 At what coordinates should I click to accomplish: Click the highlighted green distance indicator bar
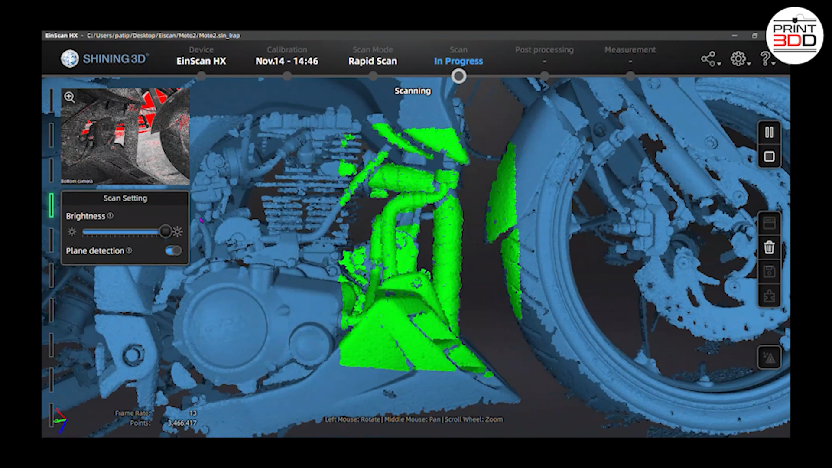tap(51, 205)
